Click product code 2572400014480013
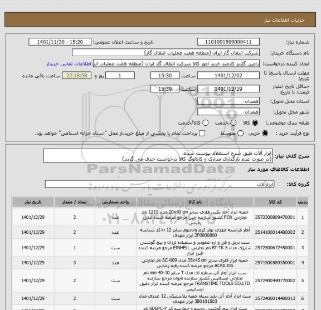Screen dimensions: 321x310 point(275,298)
